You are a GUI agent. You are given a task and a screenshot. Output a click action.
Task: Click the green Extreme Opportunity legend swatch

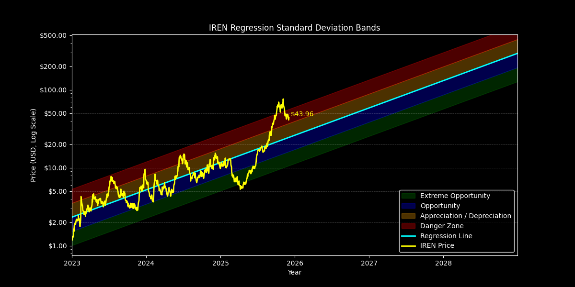pyautogui.click(x=408, y=196)
